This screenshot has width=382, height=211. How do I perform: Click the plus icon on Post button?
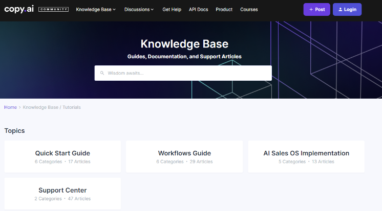click(x=311, y=9)
